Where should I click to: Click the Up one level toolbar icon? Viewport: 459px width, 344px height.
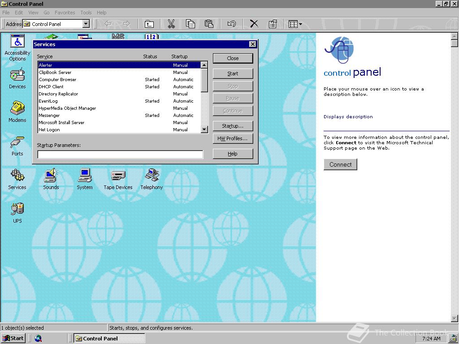tap(149, 24)
